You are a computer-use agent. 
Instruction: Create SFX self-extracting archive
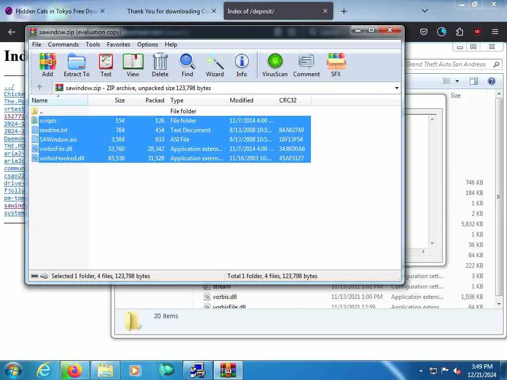(336, 65)
